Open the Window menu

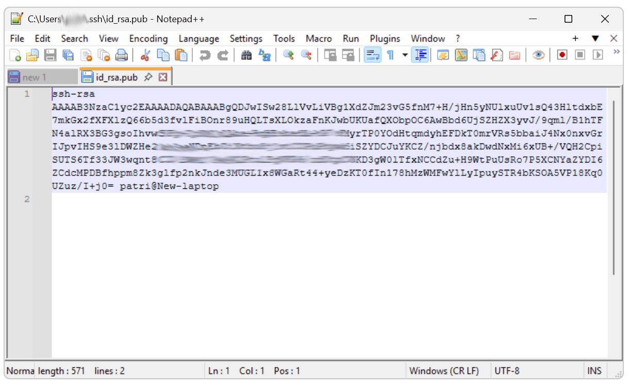(x=428, y=39)
